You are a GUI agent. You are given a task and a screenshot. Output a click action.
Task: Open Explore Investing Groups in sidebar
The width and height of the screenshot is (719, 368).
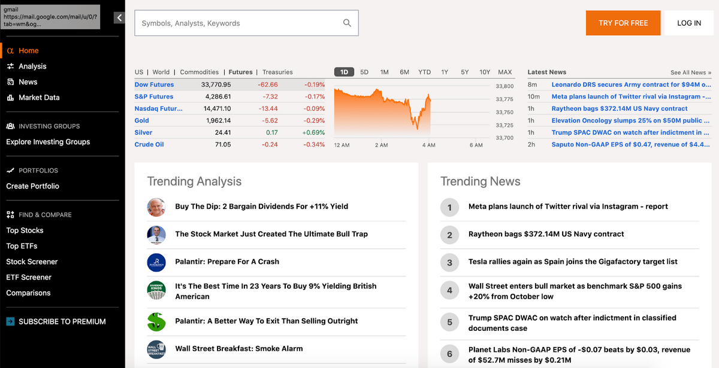(x=48, y=142)
